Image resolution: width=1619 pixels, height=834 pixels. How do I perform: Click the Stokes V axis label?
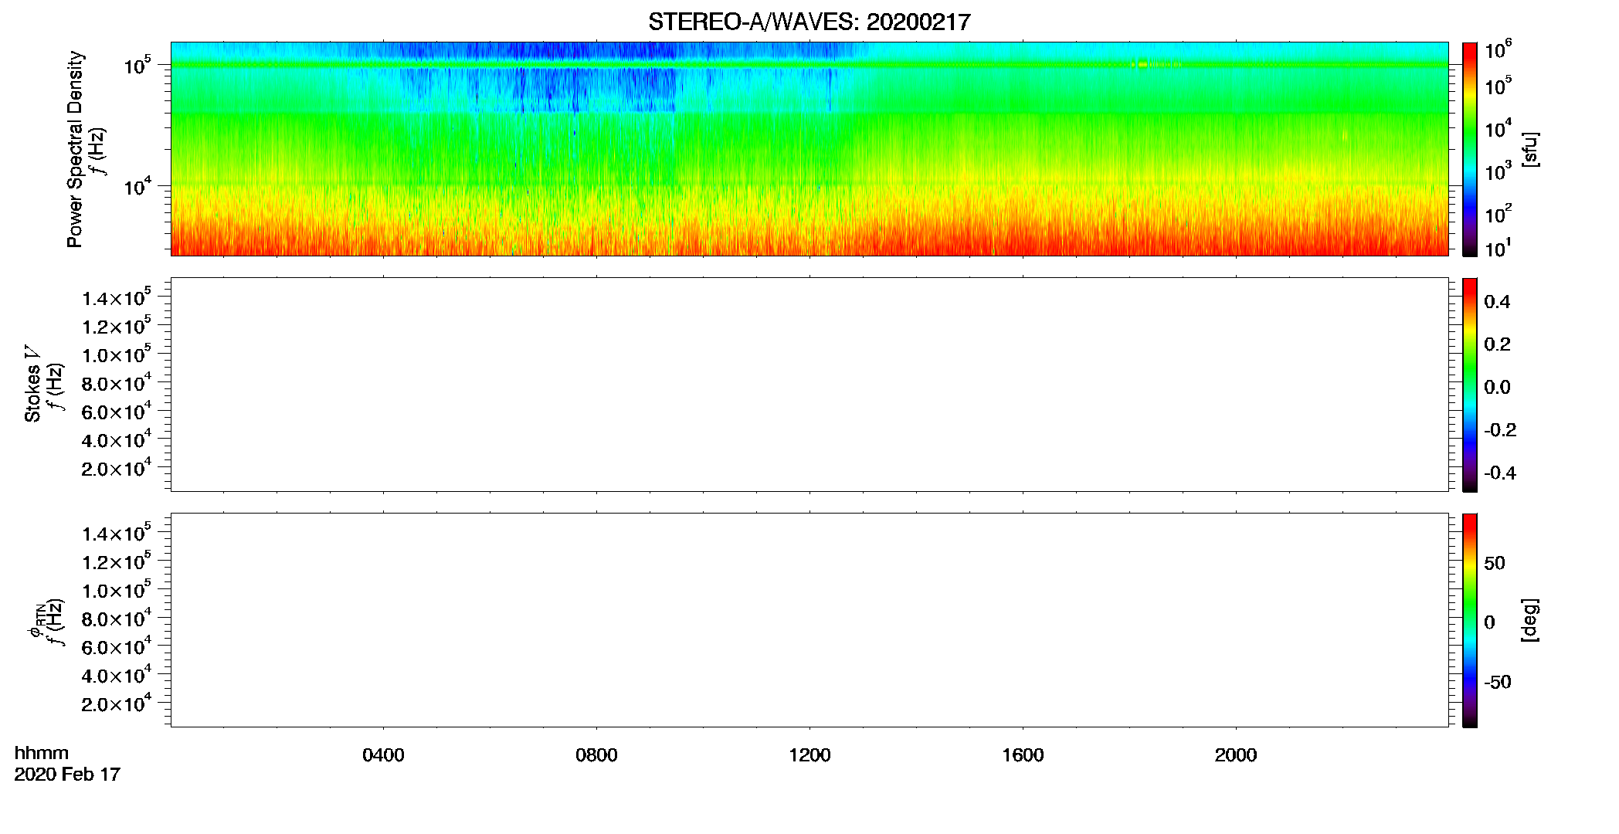coord(32,384)
